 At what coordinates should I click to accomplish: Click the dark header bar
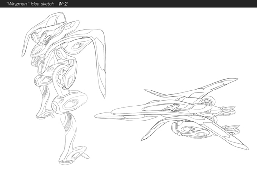tap(129, 3)
